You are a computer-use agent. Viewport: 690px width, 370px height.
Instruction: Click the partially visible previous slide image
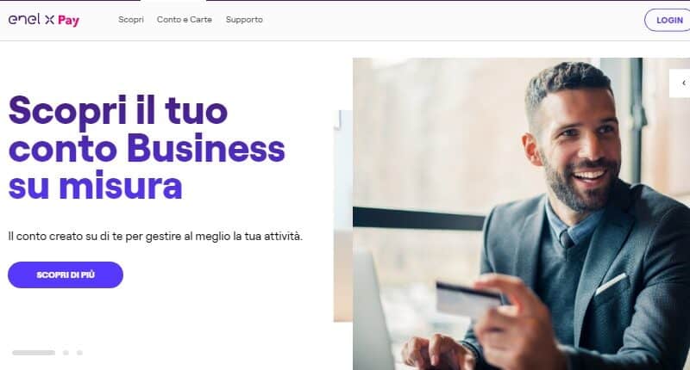pos(342,215)
